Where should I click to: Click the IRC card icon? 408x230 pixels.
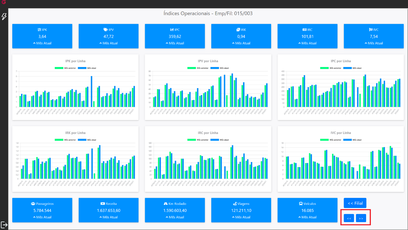304,30
